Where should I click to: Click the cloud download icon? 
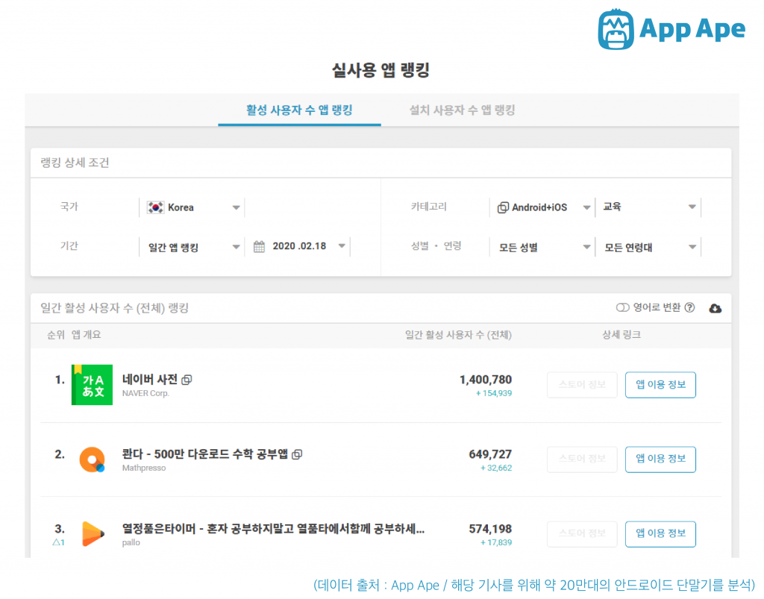(x=715, y=308)
